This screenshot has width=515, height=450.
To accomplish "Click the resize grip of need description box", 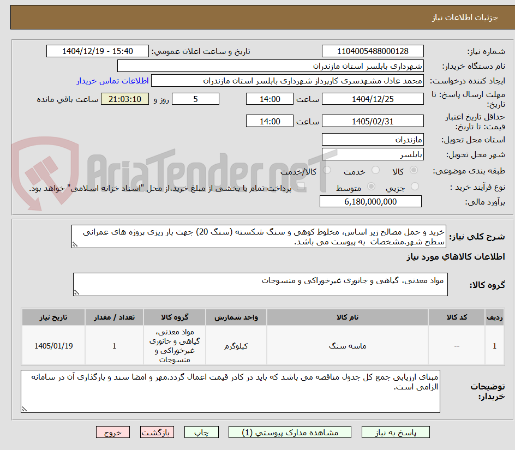I will 75,245.
